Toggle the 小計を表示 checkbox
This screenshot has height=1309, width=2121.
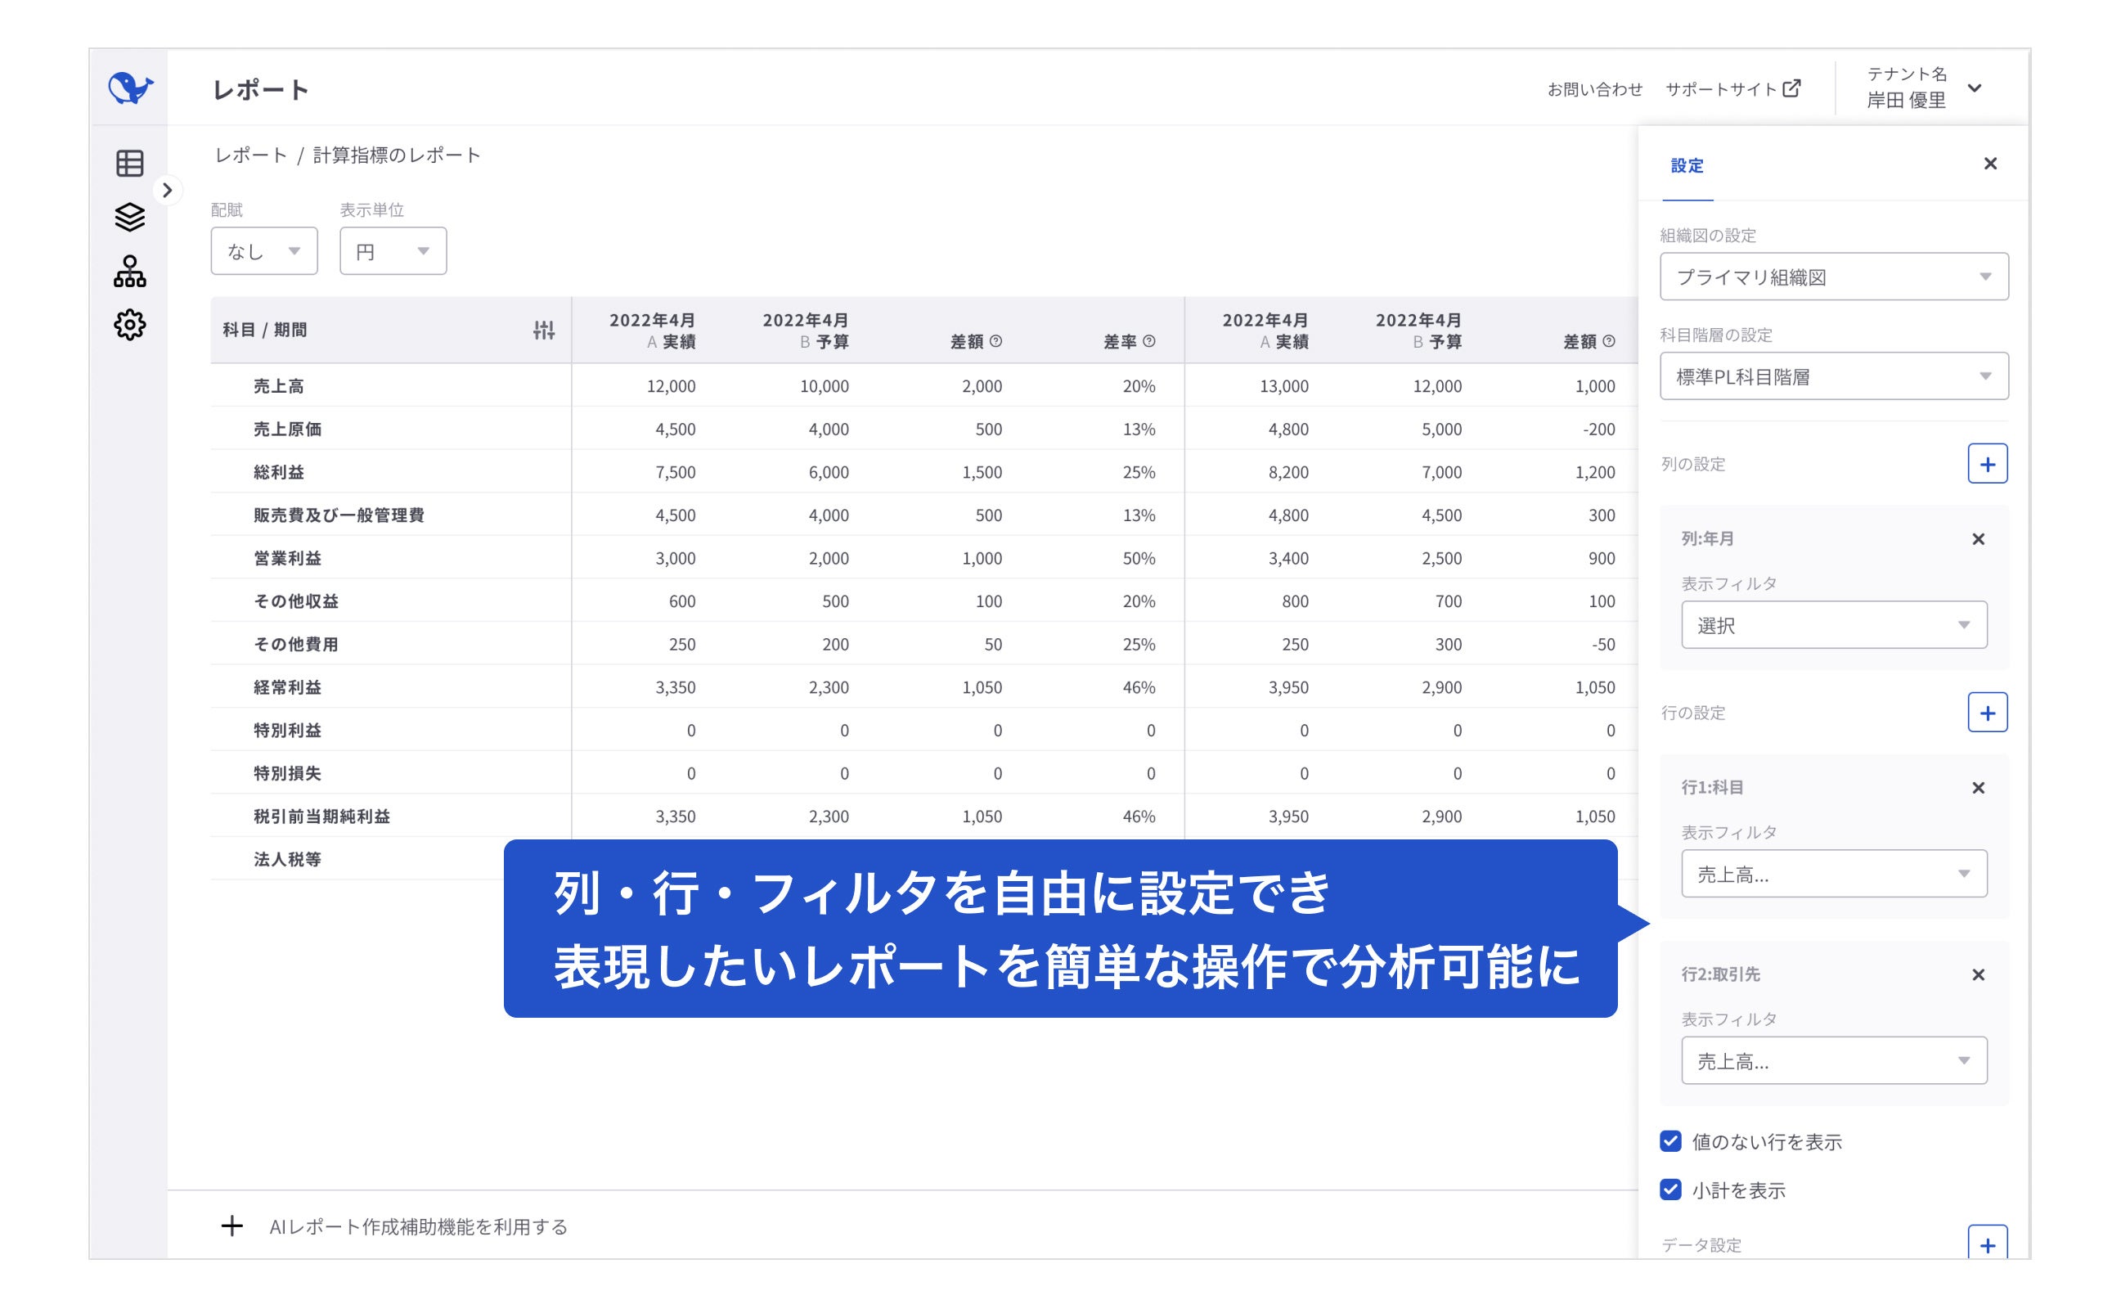[x=1670, y=1190]
